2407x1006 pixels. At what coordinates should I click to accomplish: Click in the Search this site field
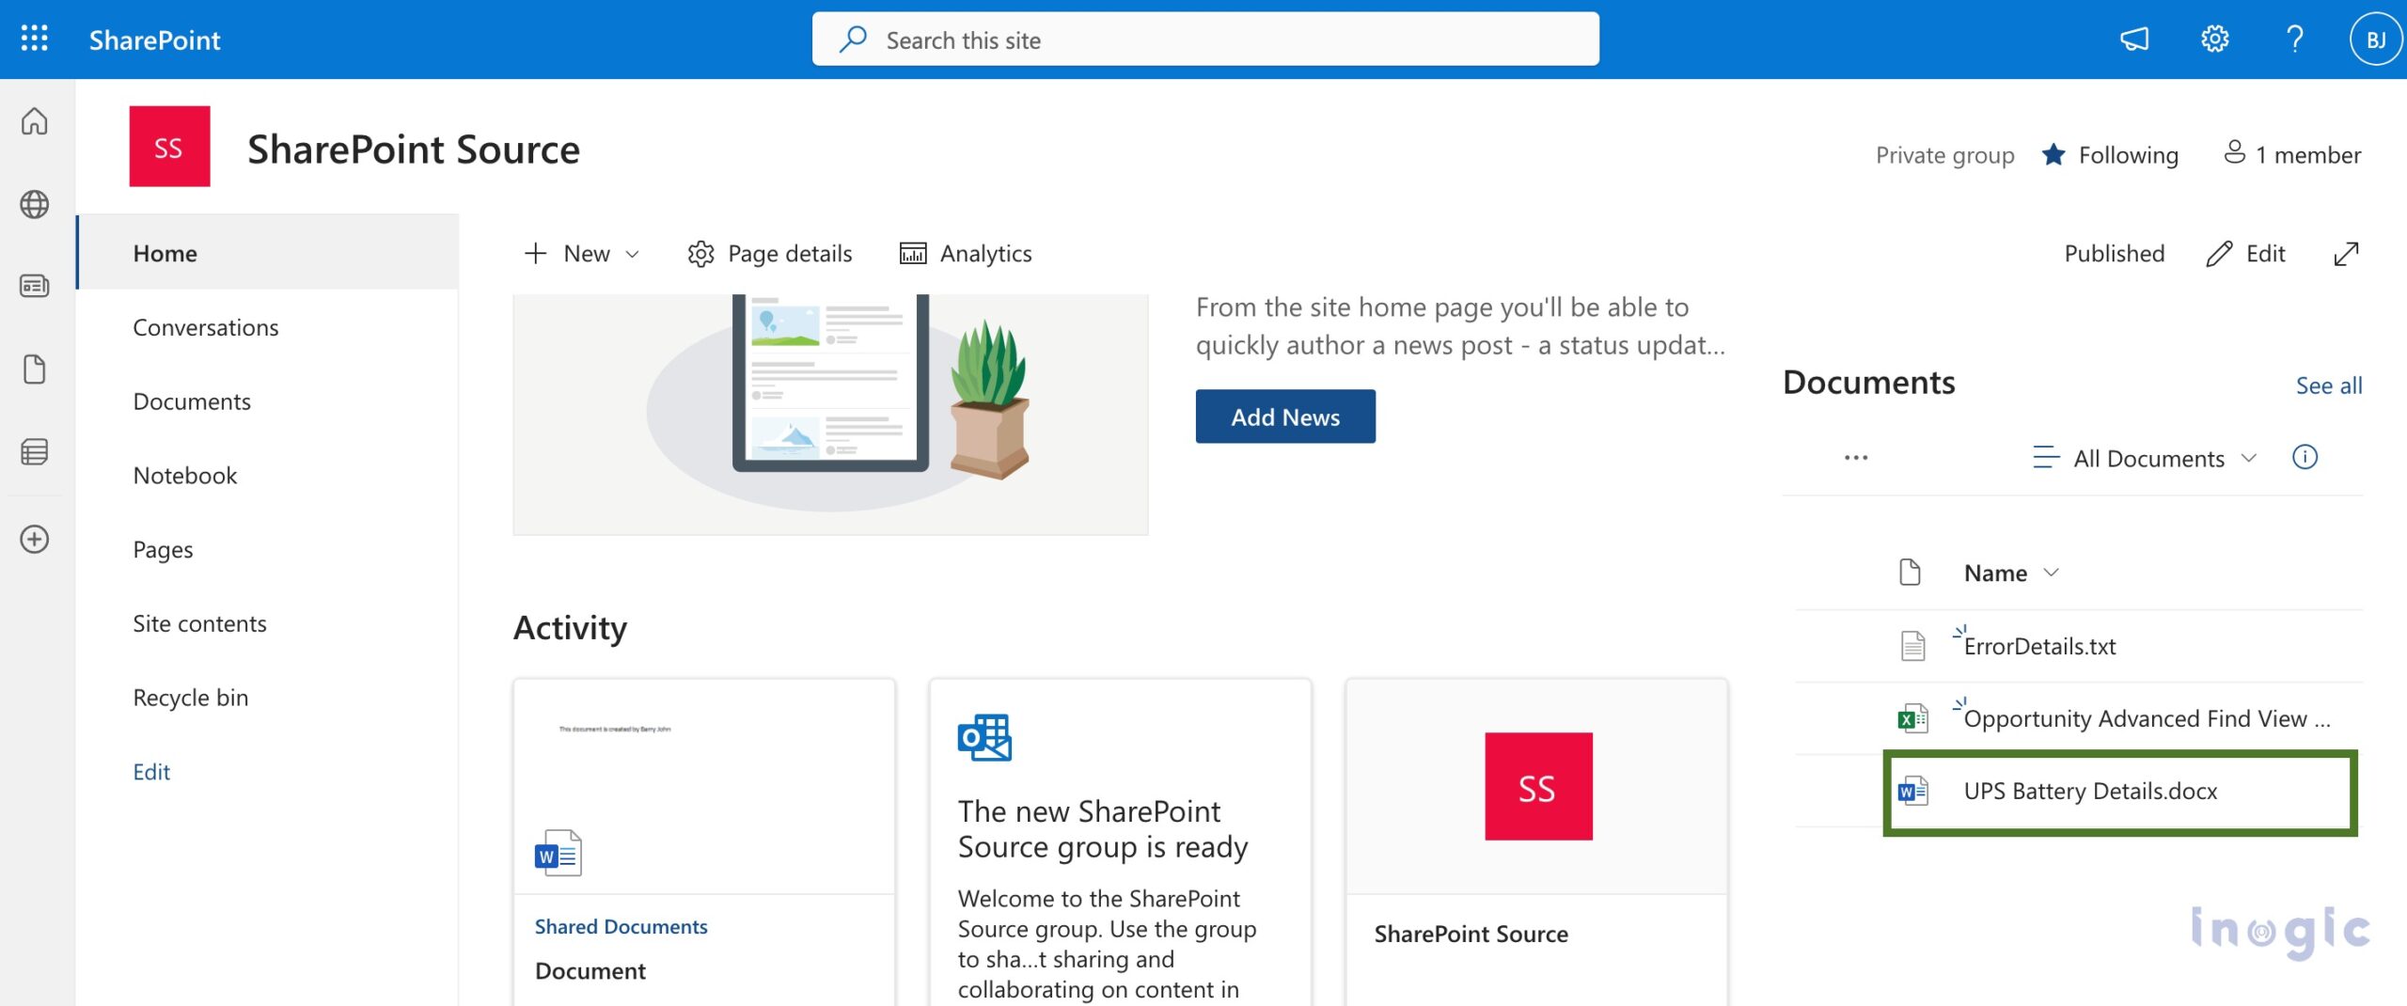click(x=1205, y=39)
